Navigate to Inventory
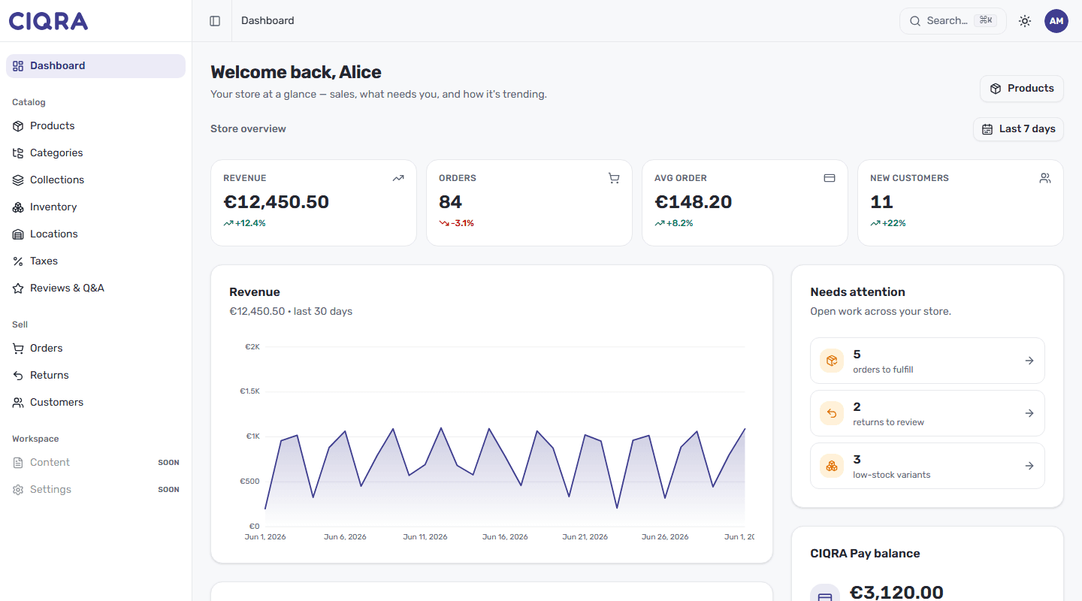The height and width of the screenshot is (601, 1082). [x=95, y=207]
